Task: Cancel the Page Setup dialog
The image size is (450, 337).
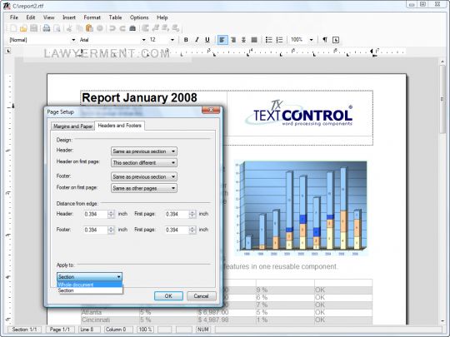Action: (x=201, y=296)
